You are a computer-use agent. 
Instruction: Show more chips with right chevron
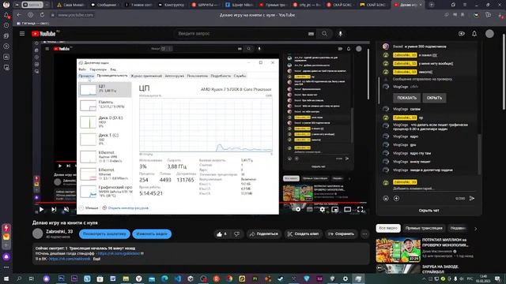[475, 228]
